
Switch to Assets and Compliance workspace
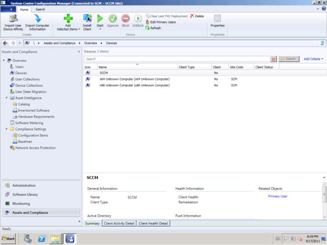click(x=41, y=213)
